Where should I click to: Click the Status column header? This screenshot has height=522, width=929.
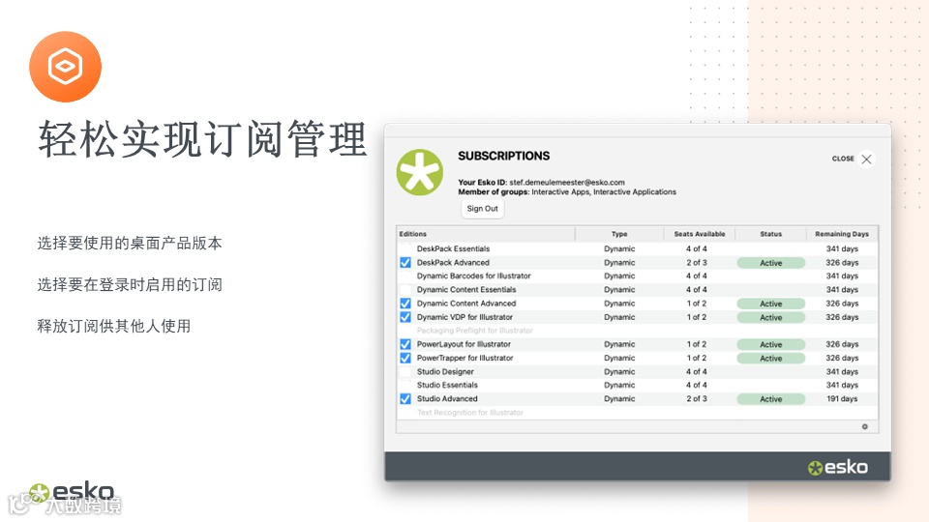tap(771, 234)
